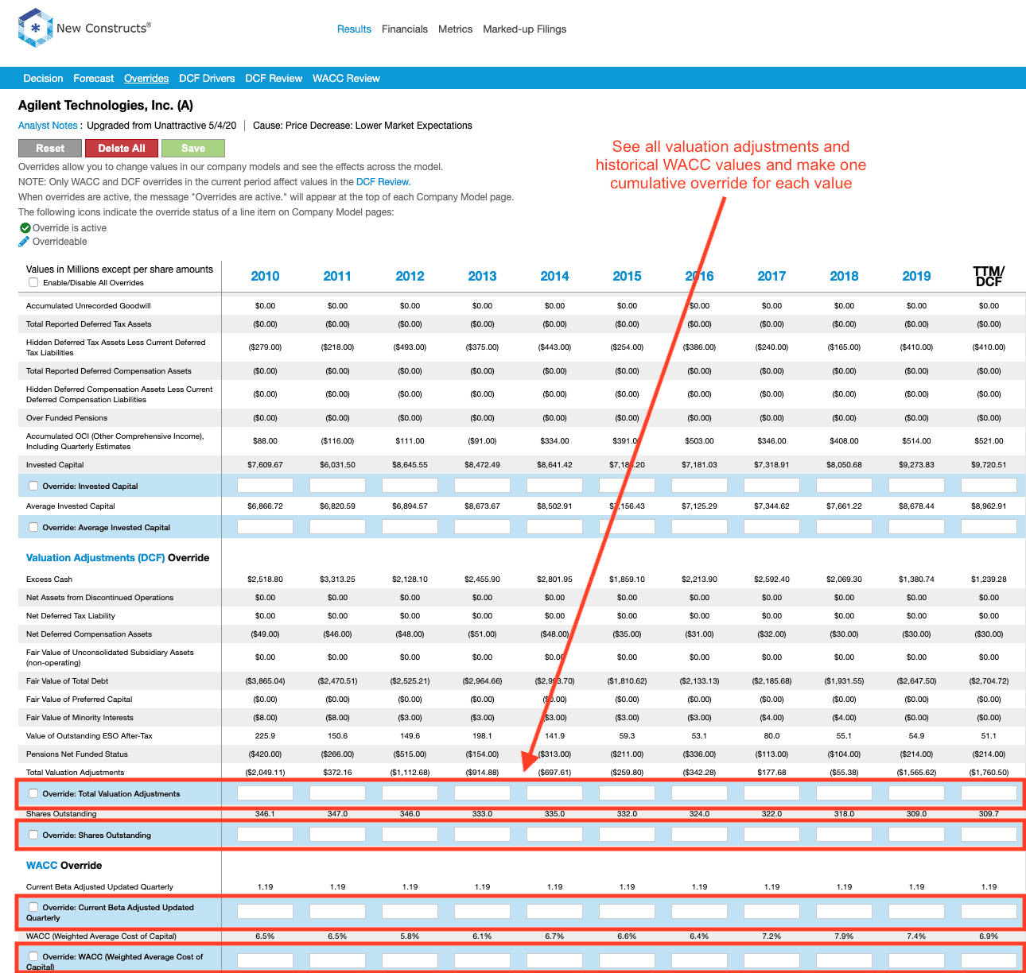Viewport: 1026px width, 973px height.
Task: Click WACC 2018 value 7.9%
Action: tap(844, 936)
